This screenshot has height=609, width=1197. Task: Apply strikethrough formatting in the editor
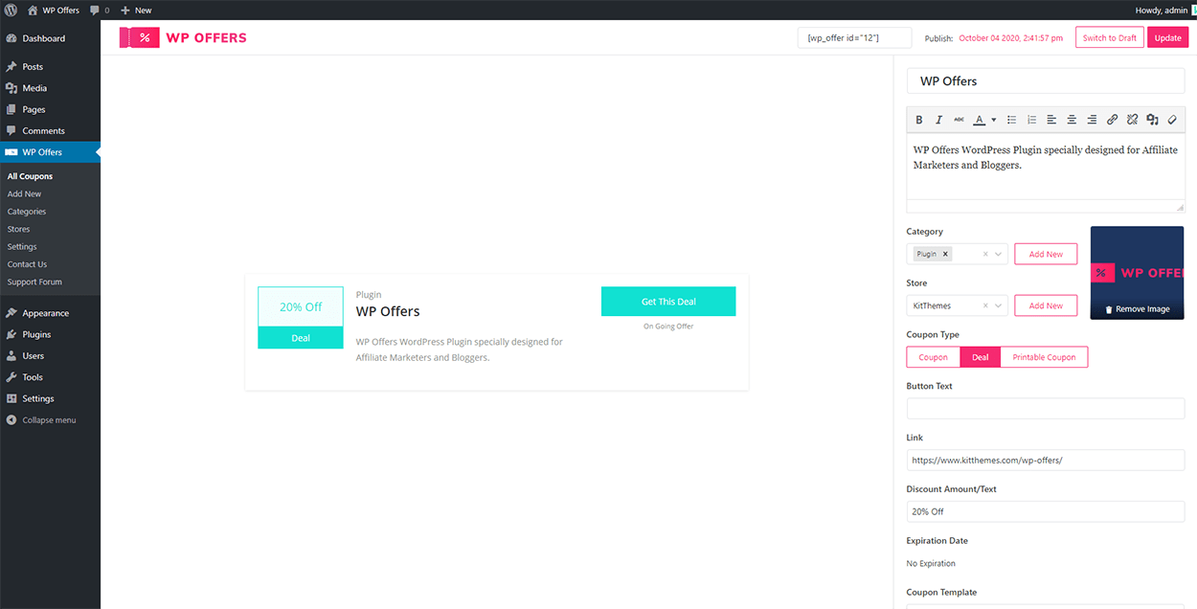click(x=959, y=120)
